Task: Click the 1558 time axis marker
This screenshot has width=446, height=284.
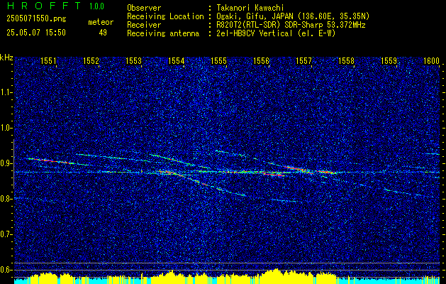Action: click(346, 60)
